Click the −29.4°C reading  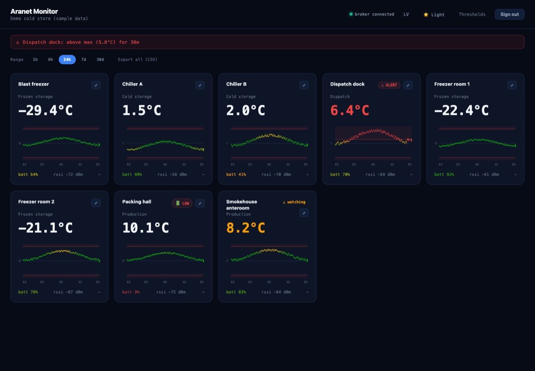45,110
